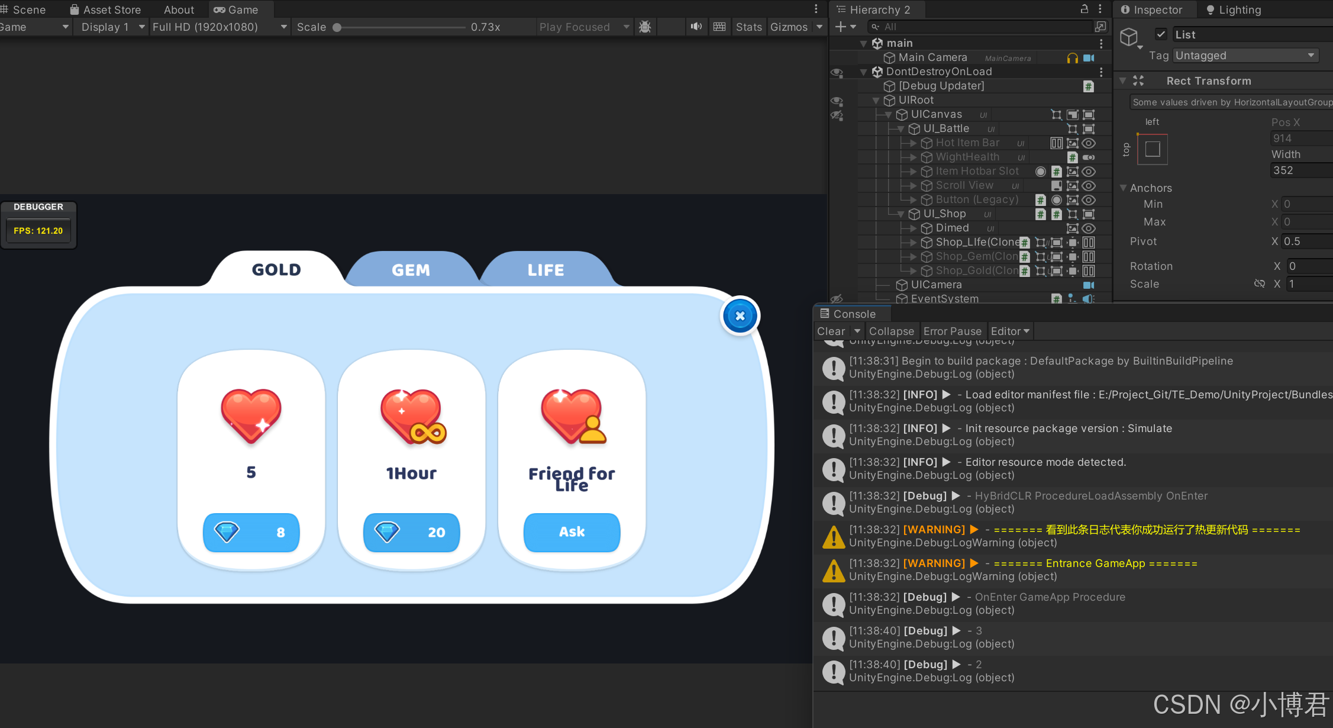
Task: Click the Game view Scale slider handle
Action: (337, 27)
